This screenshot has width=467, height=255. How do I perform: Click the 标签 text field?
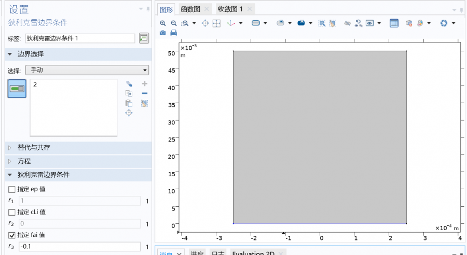[79, 38]
